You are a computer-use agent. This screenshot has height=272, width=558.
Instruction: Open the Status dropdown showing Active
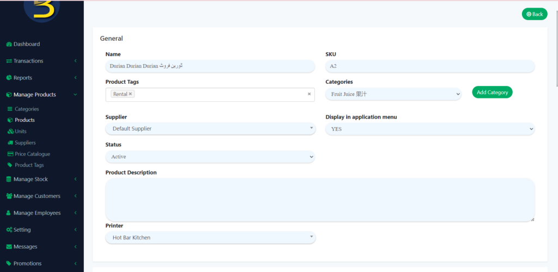click(210, 157)
